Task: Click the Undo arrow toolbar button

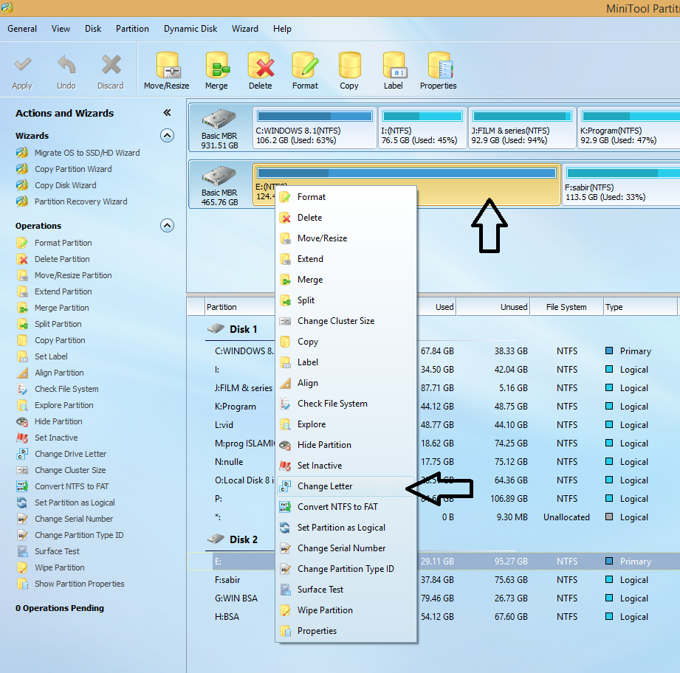Action: 66,72
